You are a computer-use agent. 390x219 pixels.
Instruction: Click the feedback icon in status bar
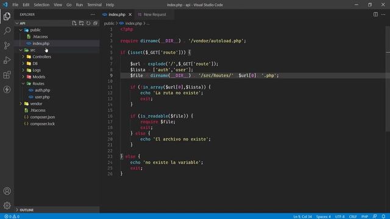point(375,217)
